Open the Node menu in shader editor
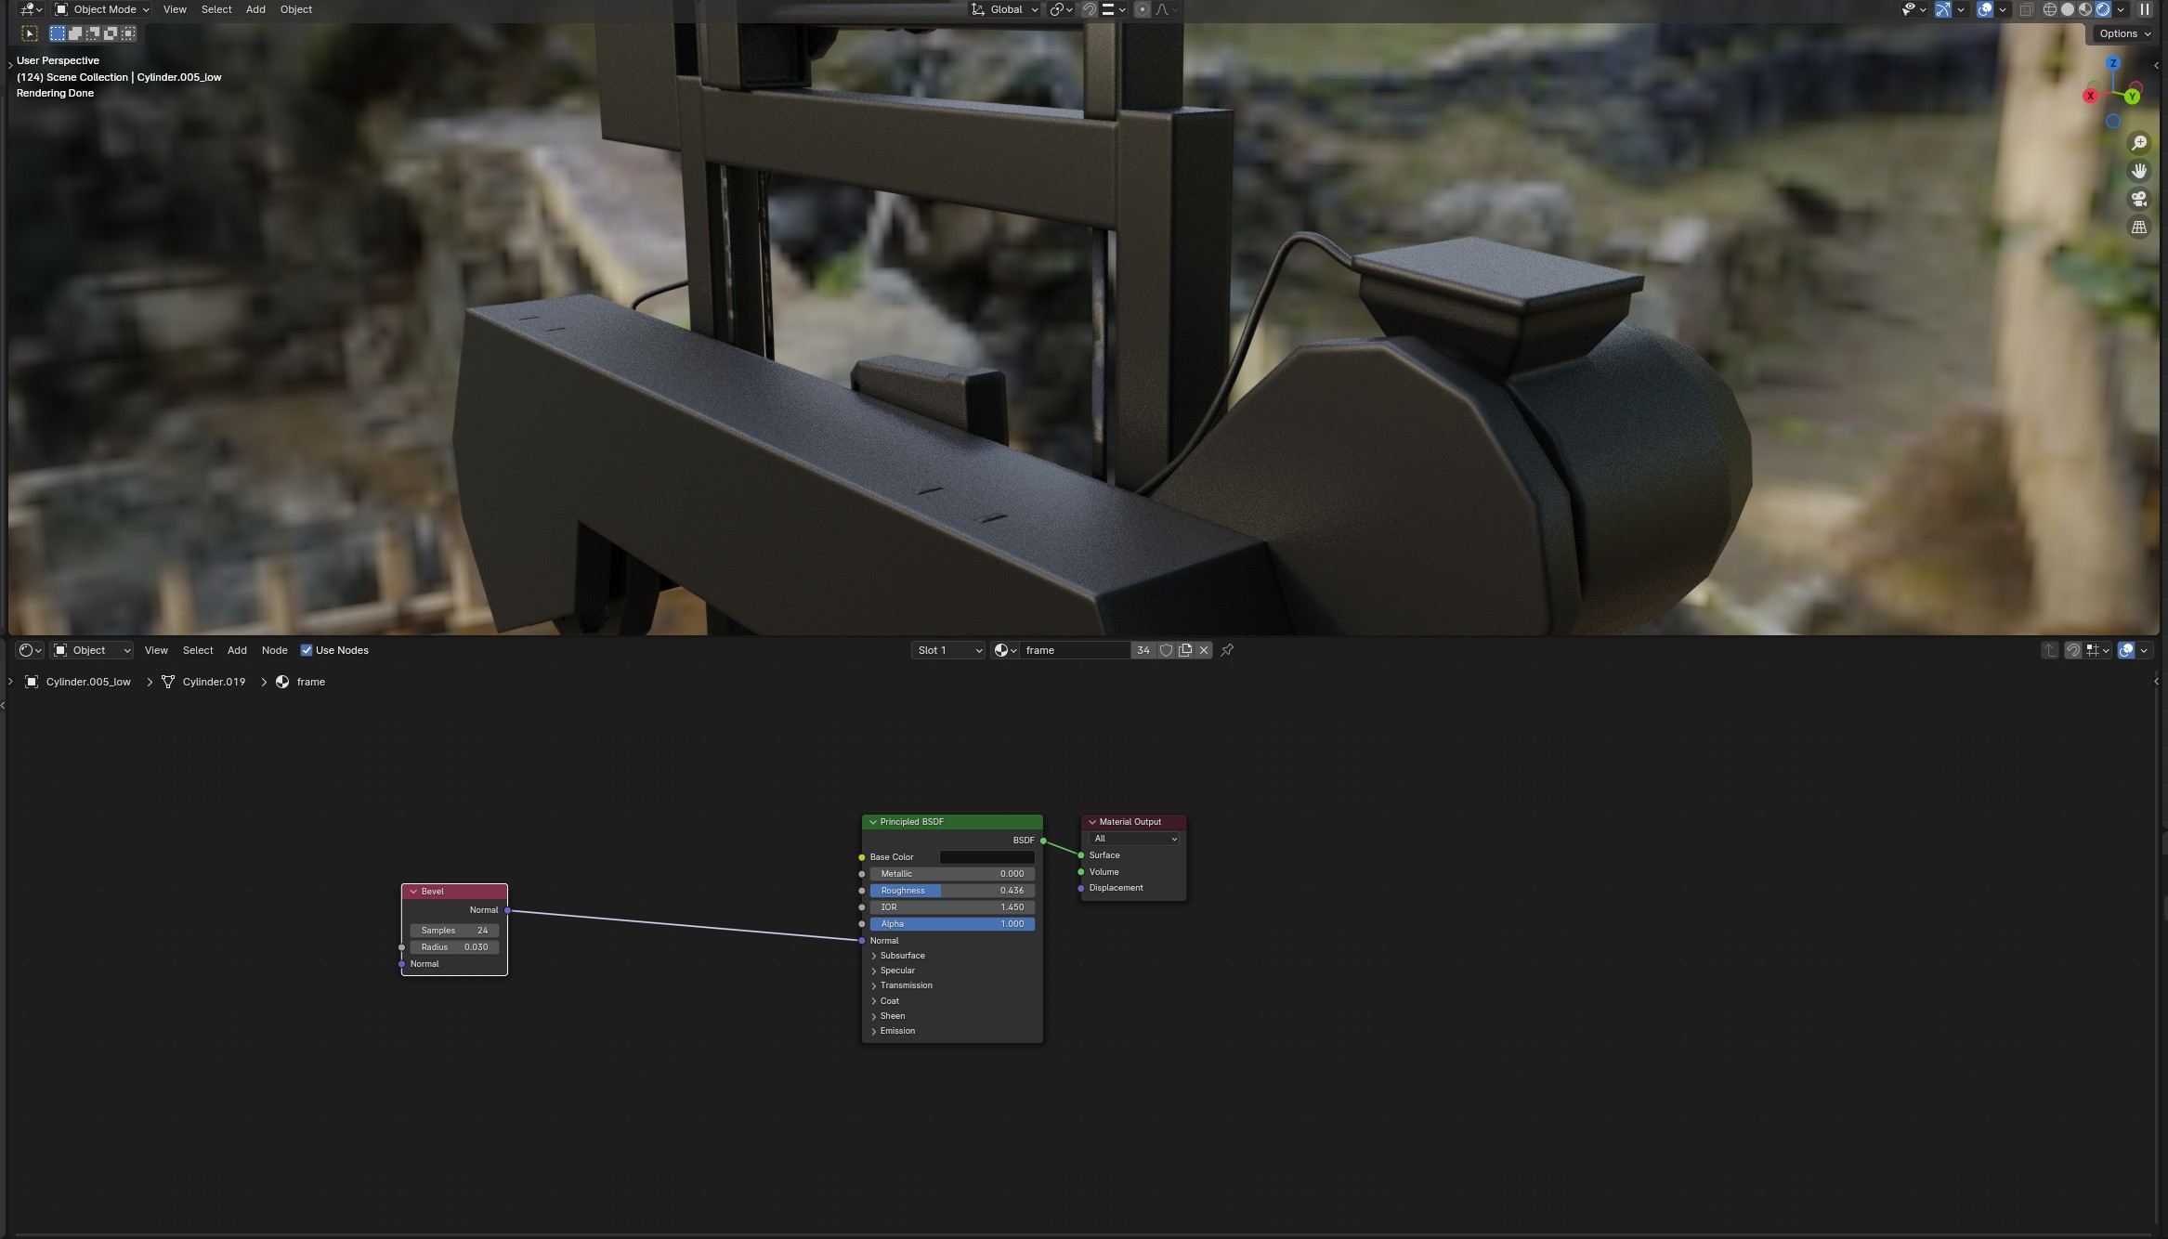The image size is (2168, 1239). pyautogui.click(x=274, y=650)
